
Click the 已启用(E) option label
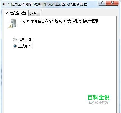tap(25, 40)
